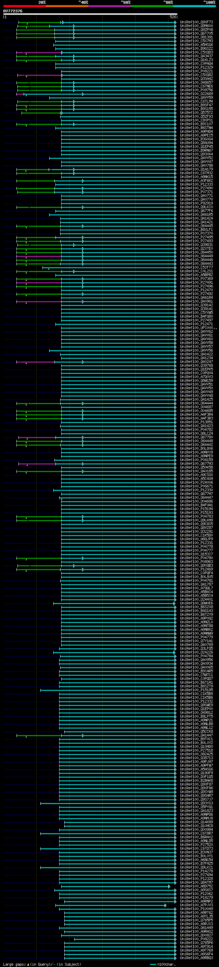Open hit UniRef100_Q9ZP08

click(196, 30)
